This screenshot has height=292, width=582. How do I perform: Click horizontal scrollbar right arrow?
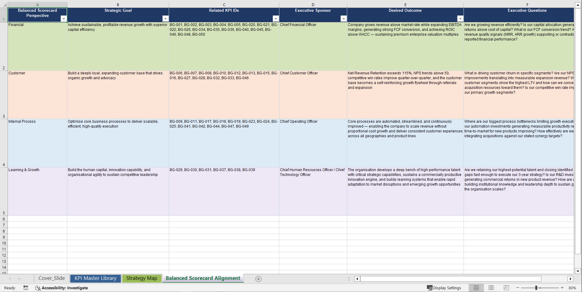point(570,279)
